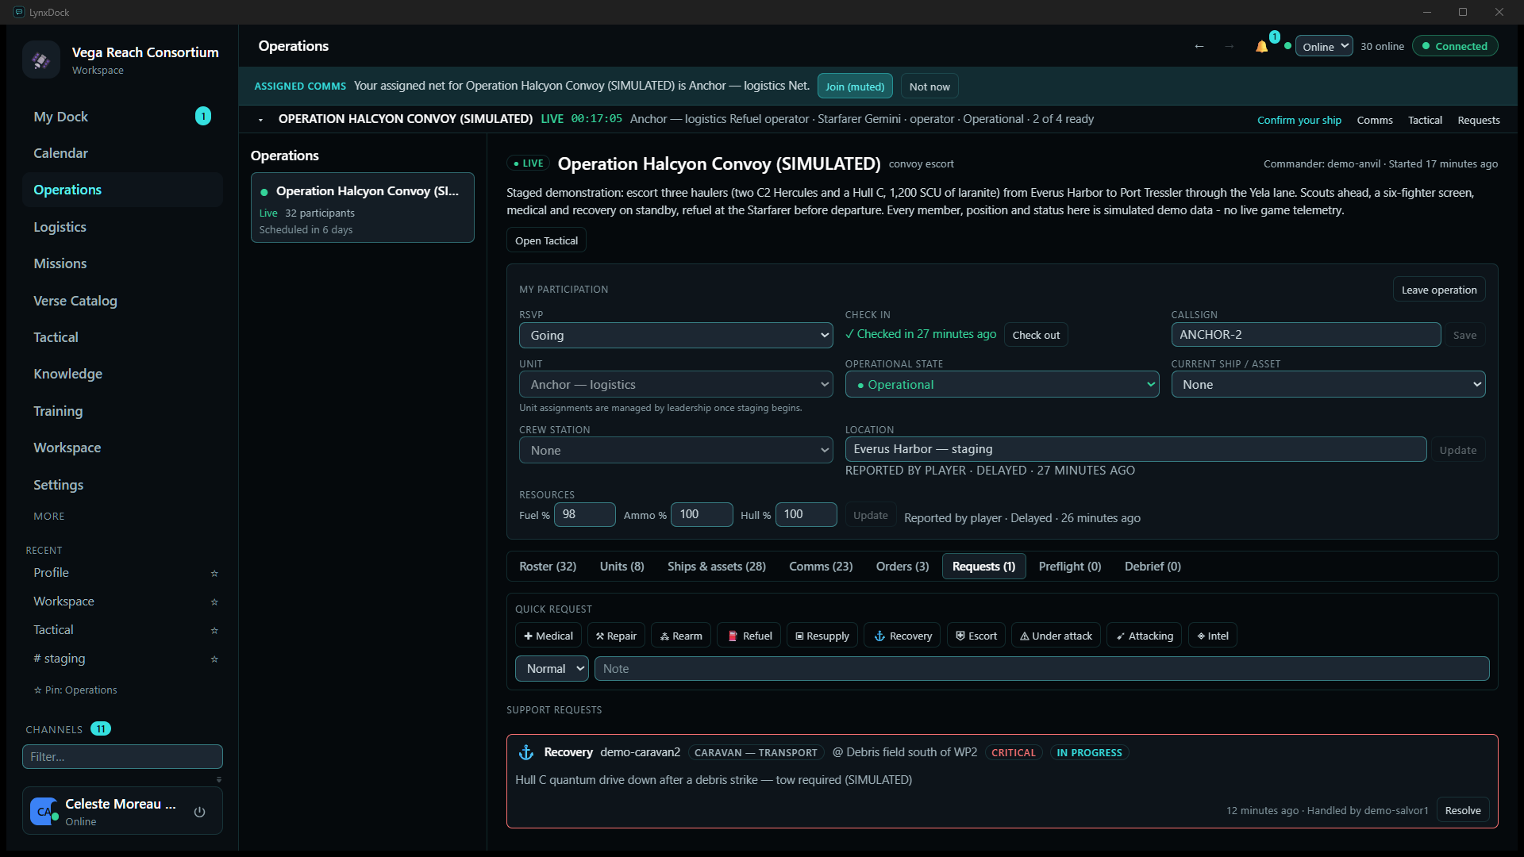1524x857 pixels.
Task: Click the power icon beside Celeste Moreau
Action: point(200,812)
